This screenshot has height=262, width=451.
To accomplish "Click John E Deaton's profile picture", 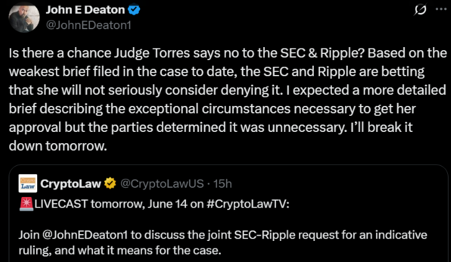I will (25, 17).
